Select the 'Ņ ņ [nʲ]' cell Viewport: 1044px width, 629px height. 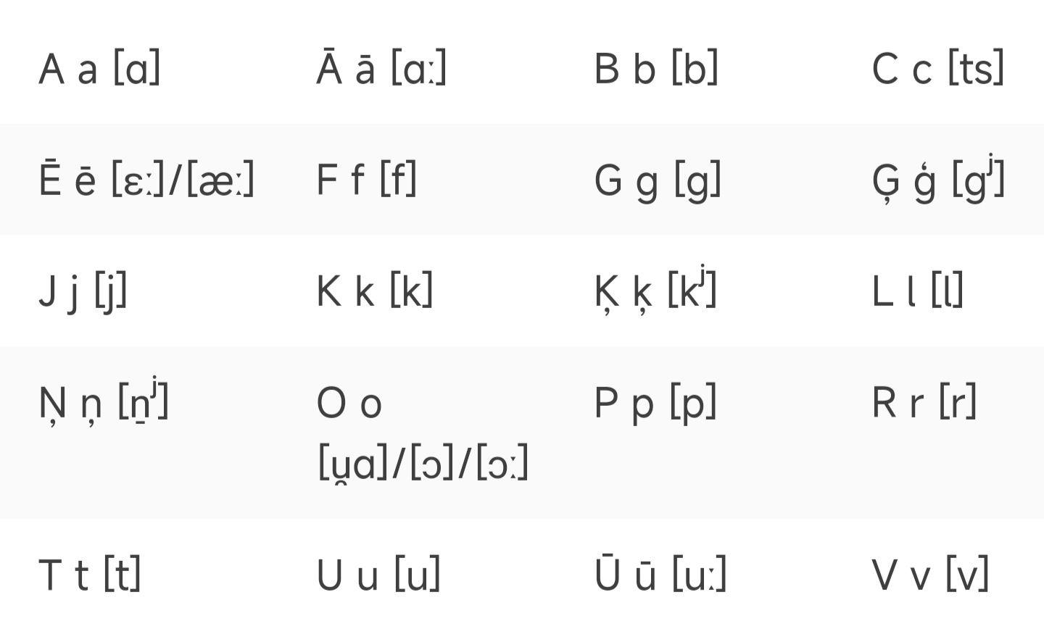[x=104, y=401]
